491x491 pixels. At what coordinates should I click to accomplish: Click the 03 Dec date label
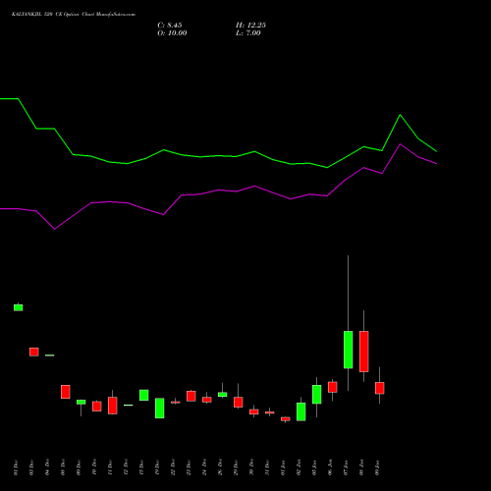(x=31, y=467)
